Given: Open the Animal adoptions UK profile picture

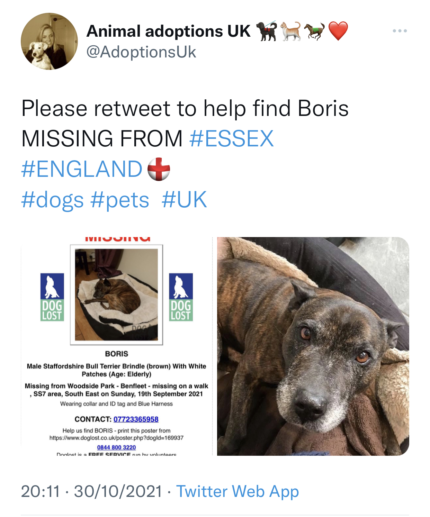Looking at the screenshot, I should pyautogui.click(x=49, y=42).
